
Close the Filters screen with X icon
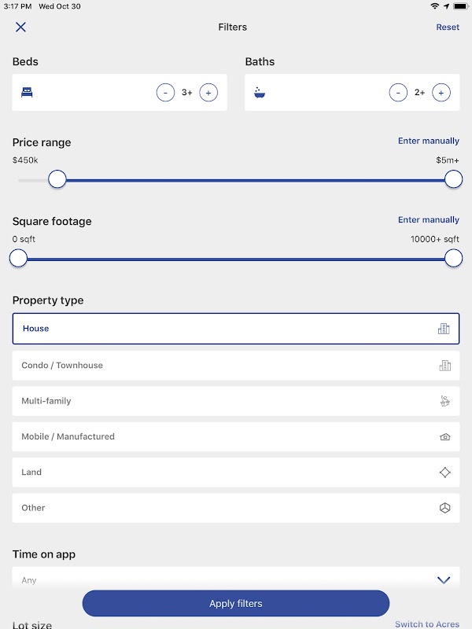click(21, 27)
